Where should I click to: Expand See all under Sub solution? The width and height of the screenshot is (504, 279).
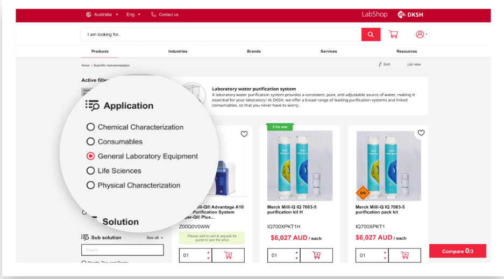pos(155,238)
